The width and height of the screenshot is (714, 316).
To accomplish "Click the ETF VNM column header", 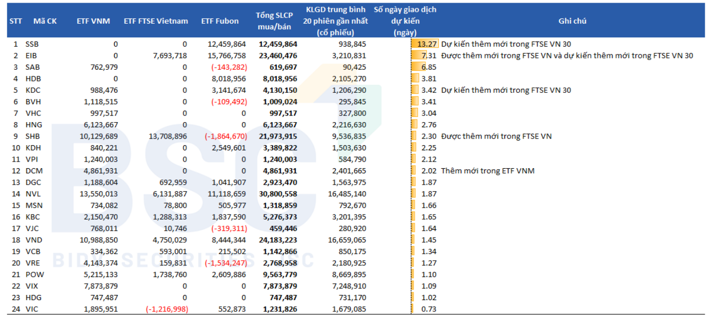I will (93, 21).
